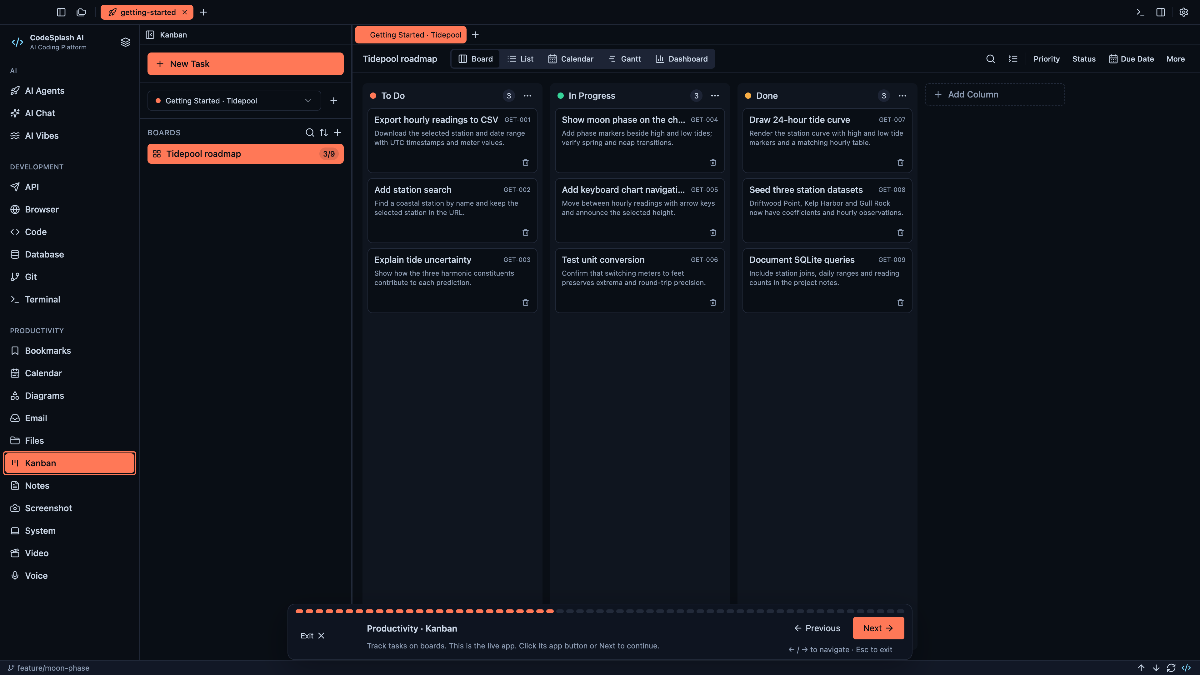
Task: Open the In Progress column options menu
Action: pyautogui.click(x=715, y=96)
